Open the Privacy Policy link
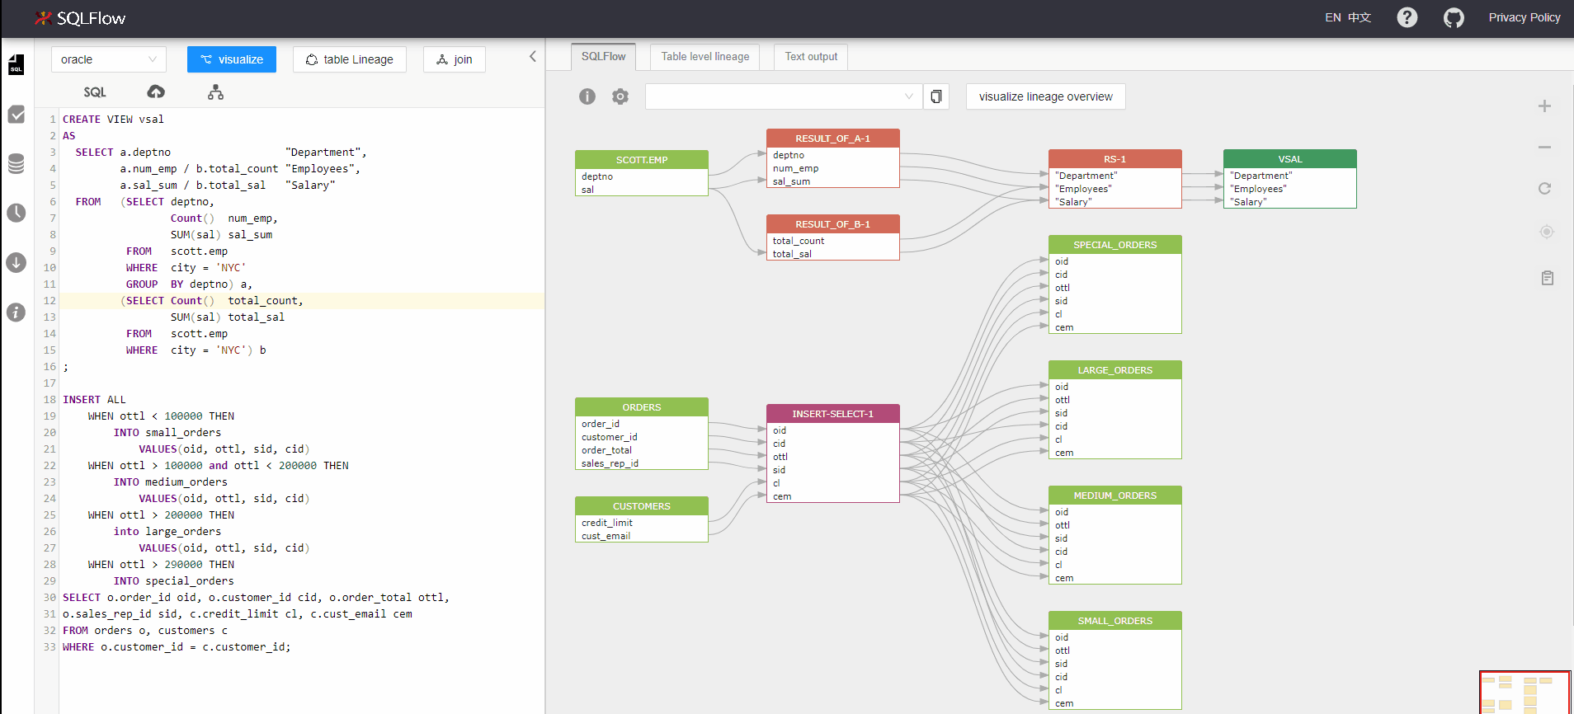The width and height of the screenshot is (1574, 714). [1524, 17]
